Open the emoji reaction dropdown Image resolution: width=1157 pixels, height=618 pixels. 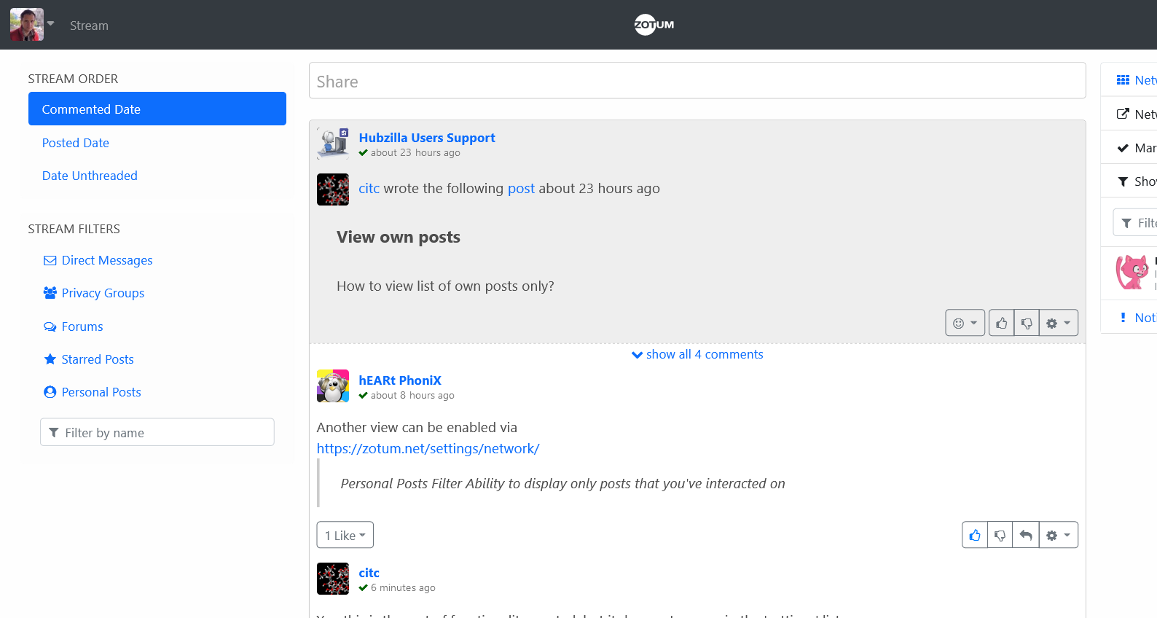click(x=965, y=323)
